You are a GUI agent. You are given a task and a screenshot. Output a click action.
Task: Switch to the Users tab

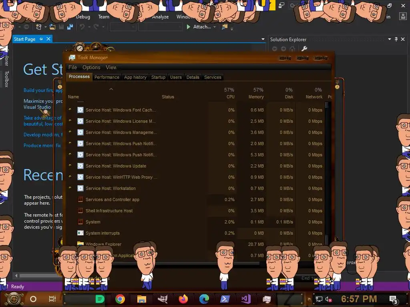(x=176, y=77)
